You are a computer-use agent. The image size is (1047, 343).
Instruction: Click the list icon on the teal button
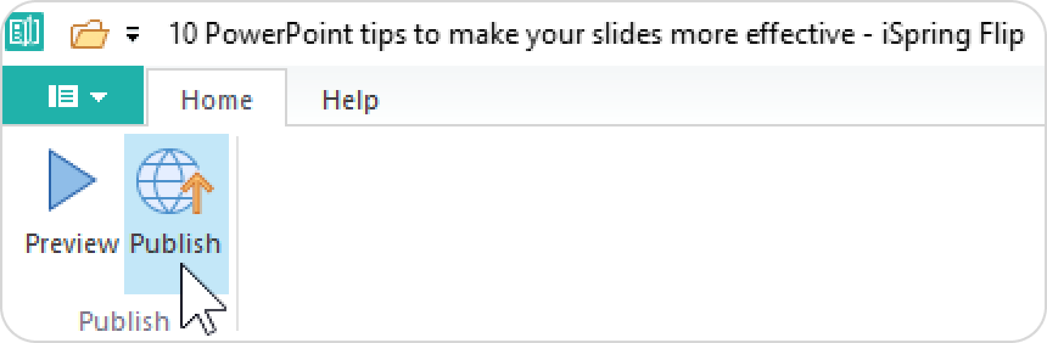click(63, 96)
